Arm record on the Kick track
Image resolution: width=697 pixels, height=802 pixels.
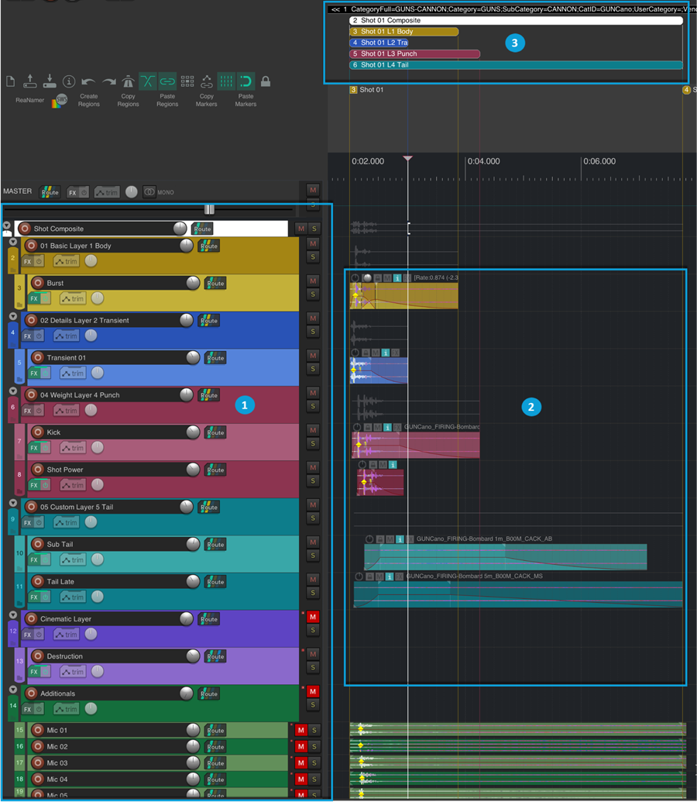pos(37,432)
